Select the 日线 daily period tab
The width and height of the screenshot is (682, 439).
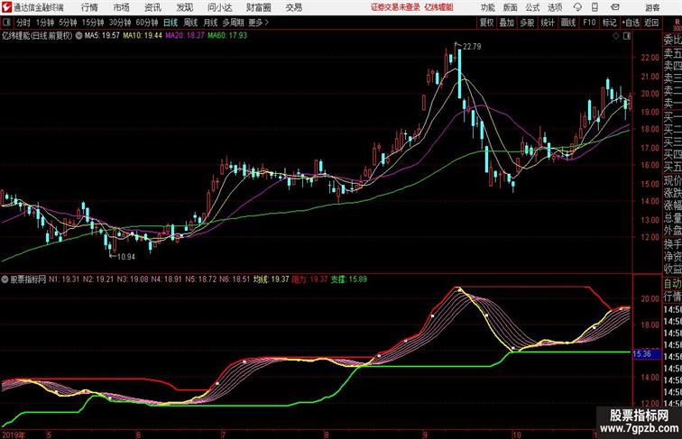pyautogui.click(x=170, y=23)
